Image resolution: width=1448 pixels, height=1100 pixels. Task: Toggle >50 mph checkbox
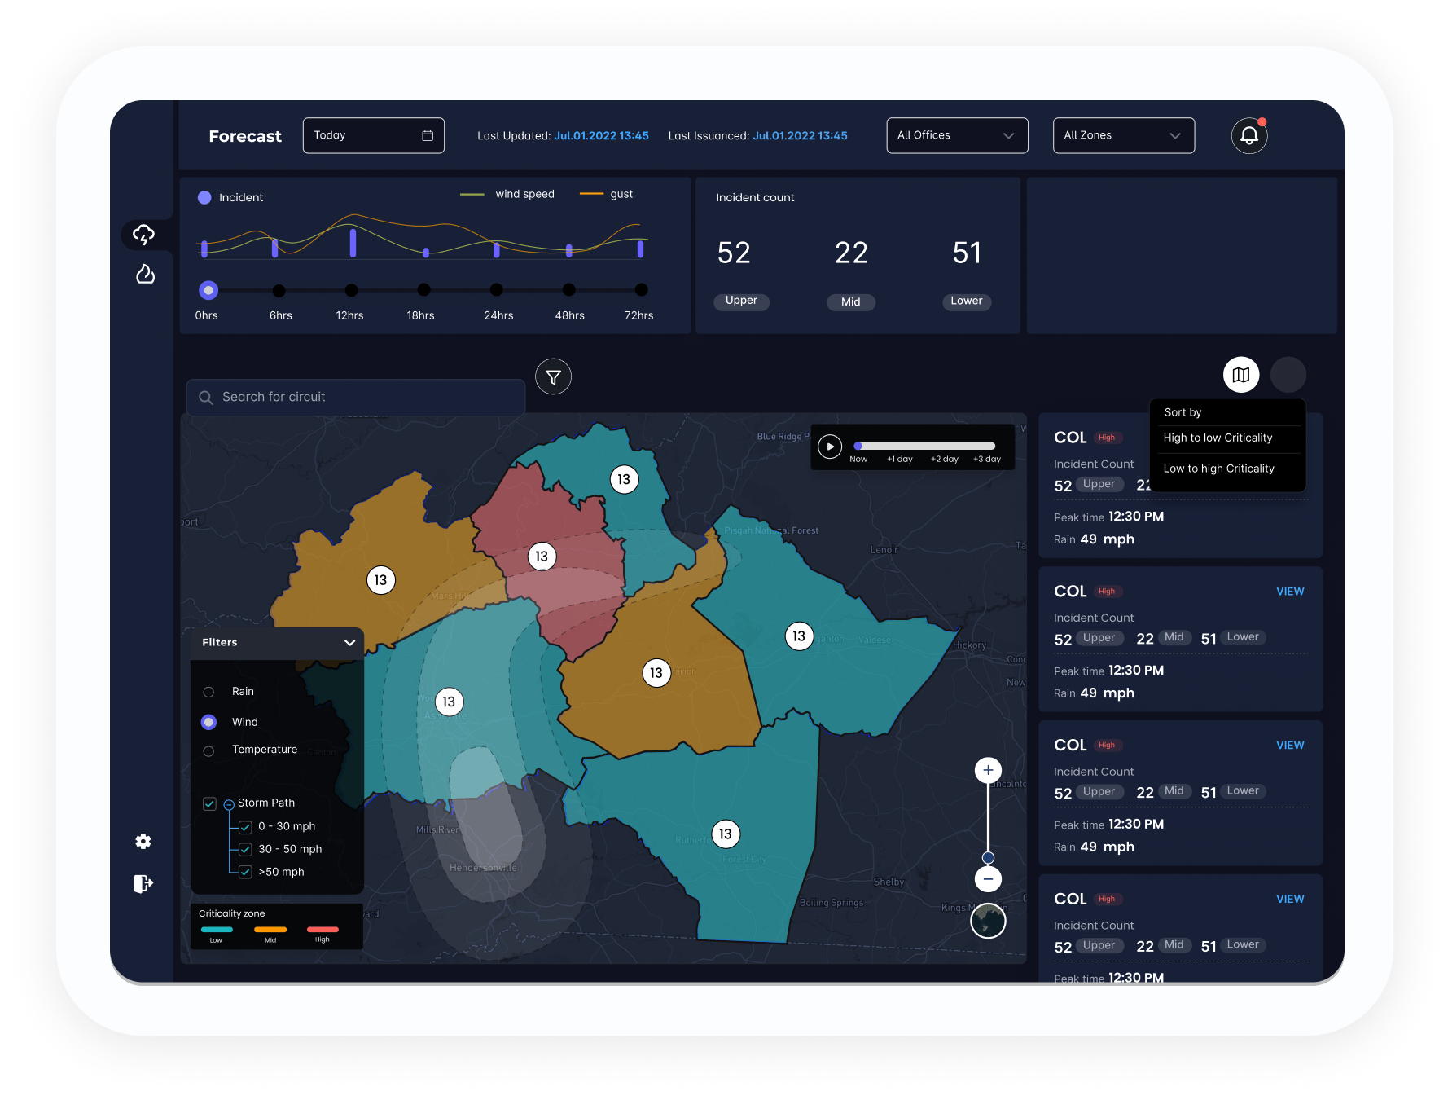click(245, 872)
